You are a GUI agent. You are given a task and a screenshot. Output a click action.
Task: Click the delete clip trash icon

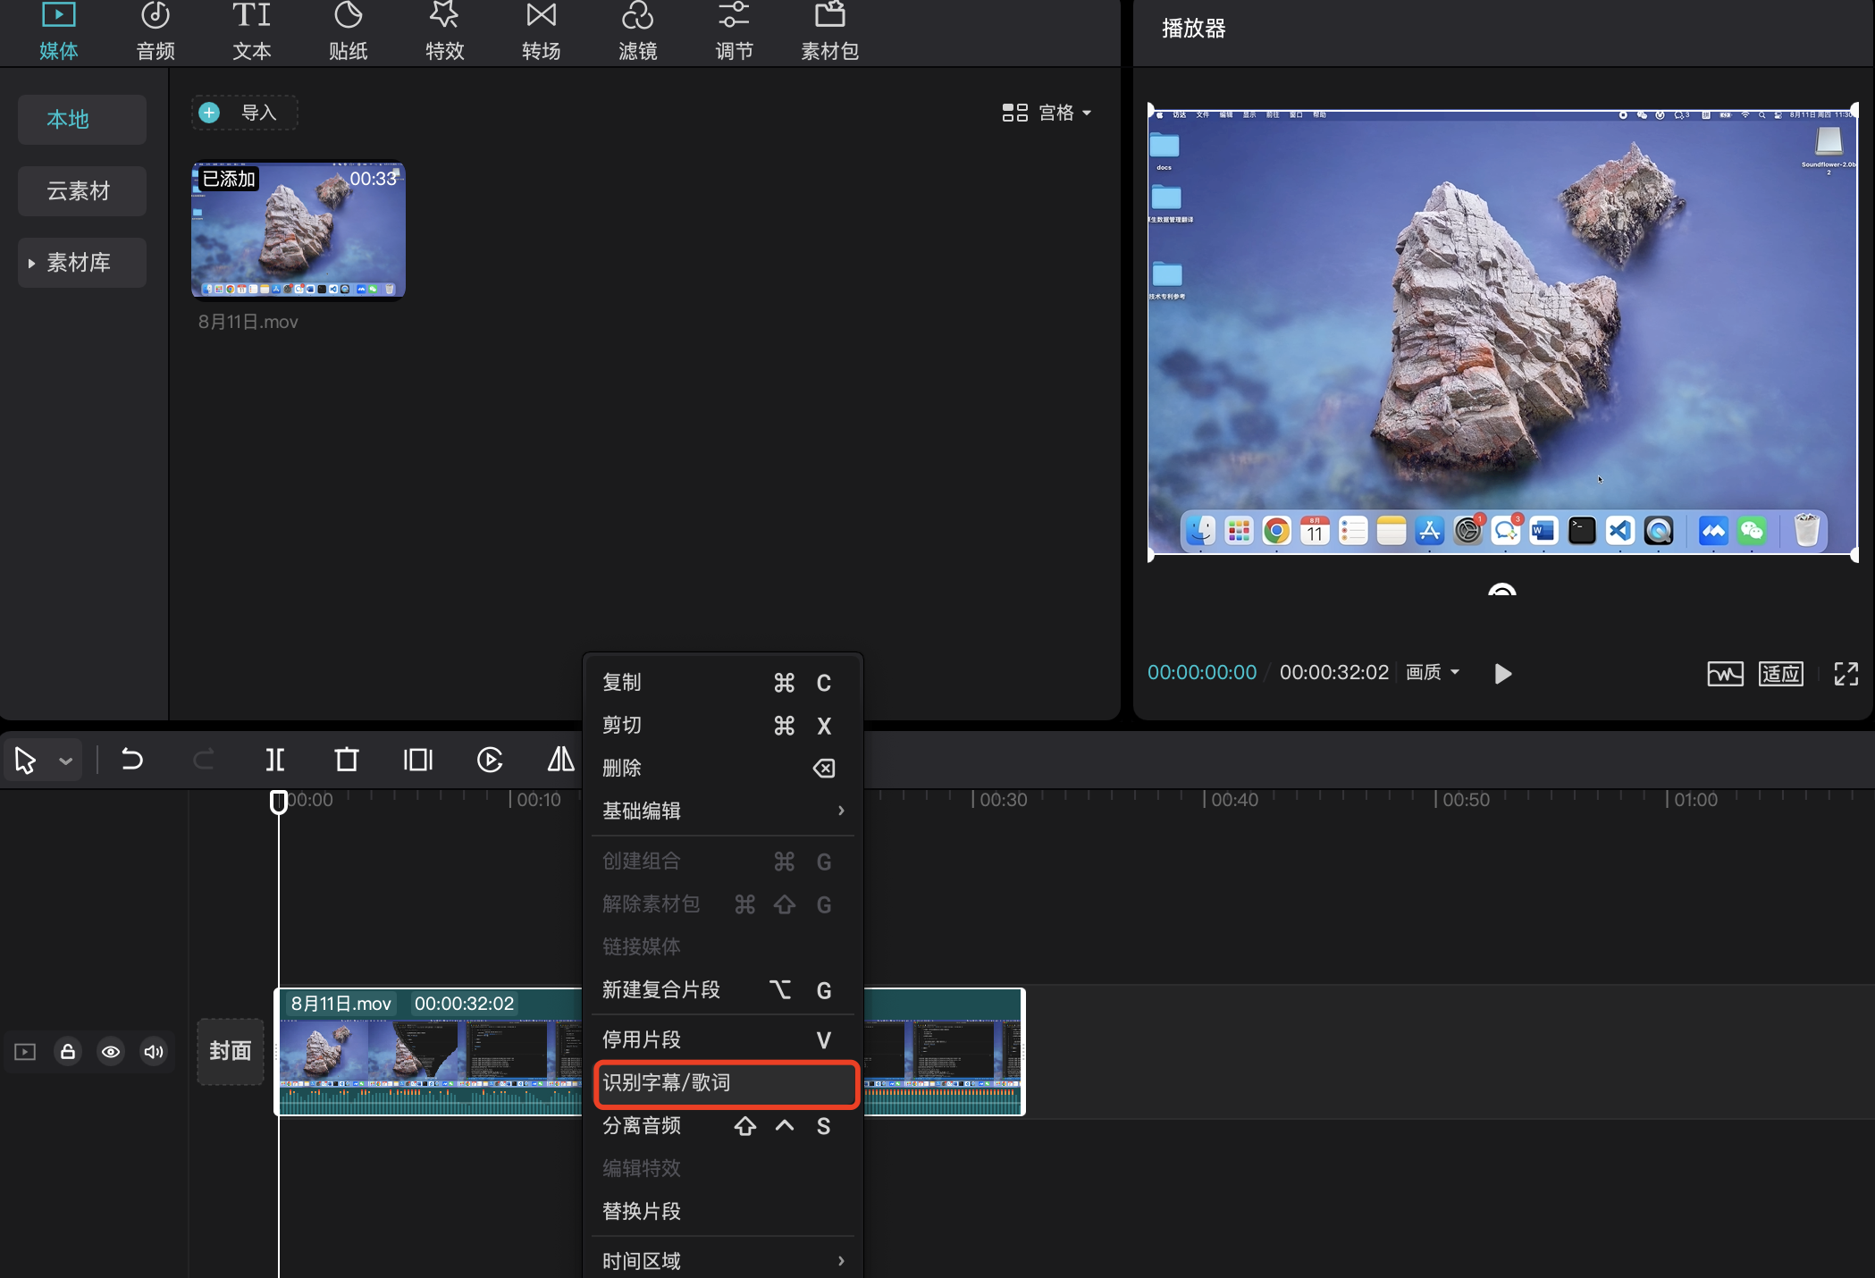pos(346,760)
